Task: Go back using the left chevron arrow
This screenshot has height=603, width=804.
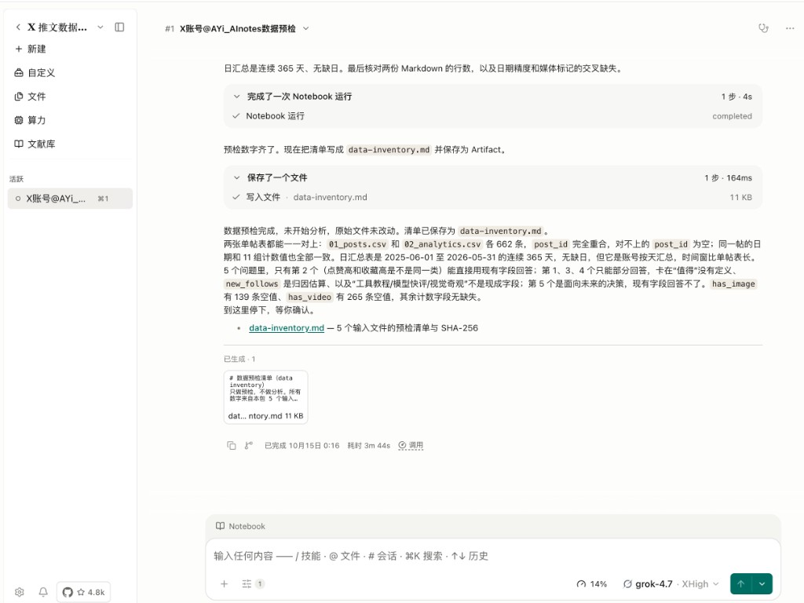Action: [18, 27]
